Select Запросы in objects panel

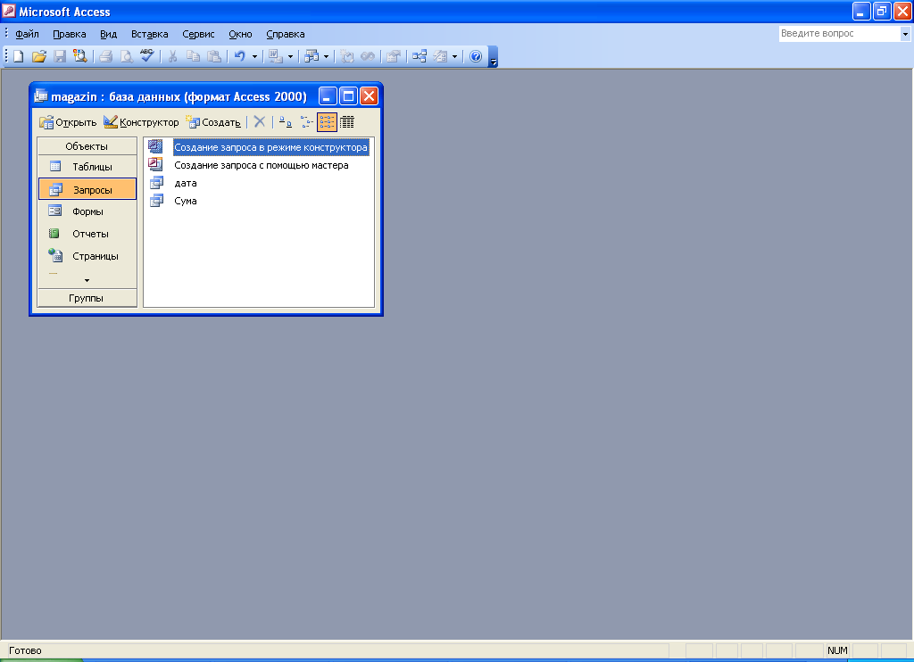(87, 189)
